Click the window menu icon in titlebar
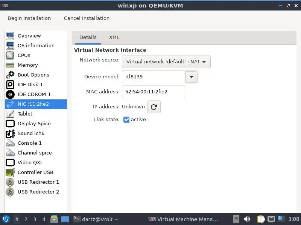Viewport: 301px width, 225px height. (5, 6)
